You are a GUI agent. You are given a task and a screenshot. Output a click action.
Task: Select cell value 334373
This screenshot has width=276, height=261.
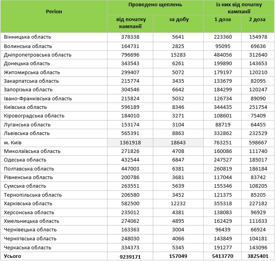click(130, 248)
